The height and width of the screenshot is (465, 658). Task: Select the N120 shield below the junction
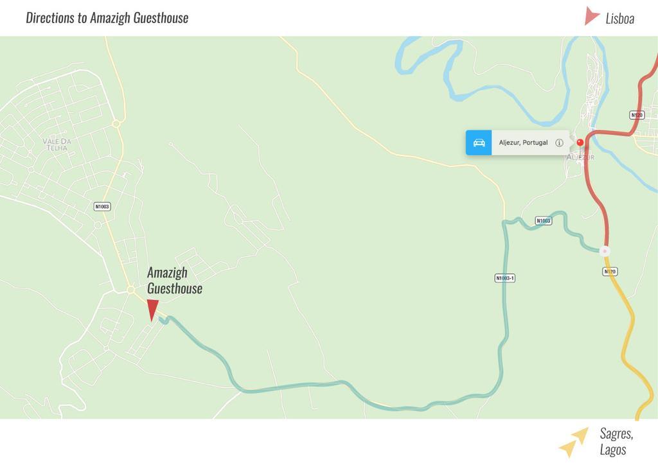point(610,272)
